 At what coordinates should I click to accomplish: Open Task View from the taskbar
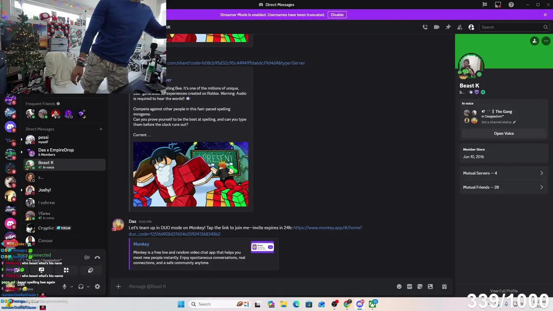(258, 304)
